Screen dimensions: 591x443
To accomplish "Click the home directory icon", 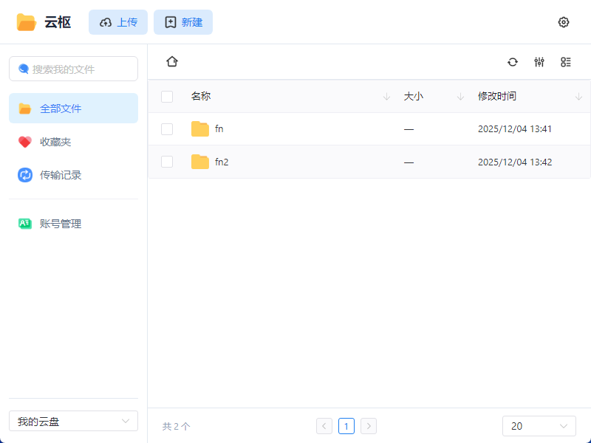I will click(x=172, y=62).
